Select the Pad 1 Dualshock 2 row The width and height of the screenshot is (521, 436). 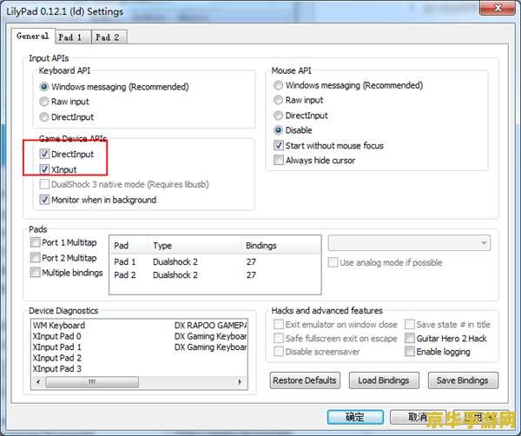pyautogui.click(x=215, y=262)
